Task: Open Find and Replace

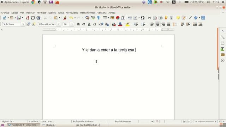Action: pyautogui.click(x=87, y=18)
